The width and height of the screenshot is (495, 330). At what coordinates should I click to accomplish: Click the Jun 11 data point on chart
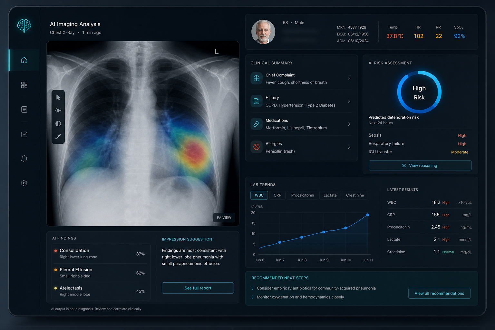tap(368, 215)
